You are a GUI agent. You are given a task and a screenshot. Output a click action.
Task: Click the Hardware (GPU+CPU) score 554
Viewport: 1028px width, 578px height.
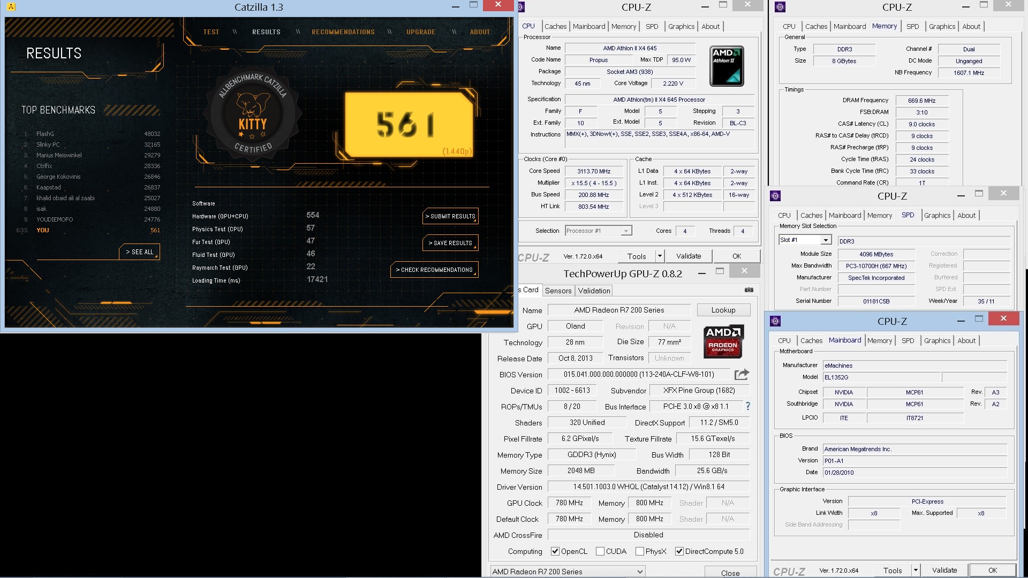[x=313, y=215]
